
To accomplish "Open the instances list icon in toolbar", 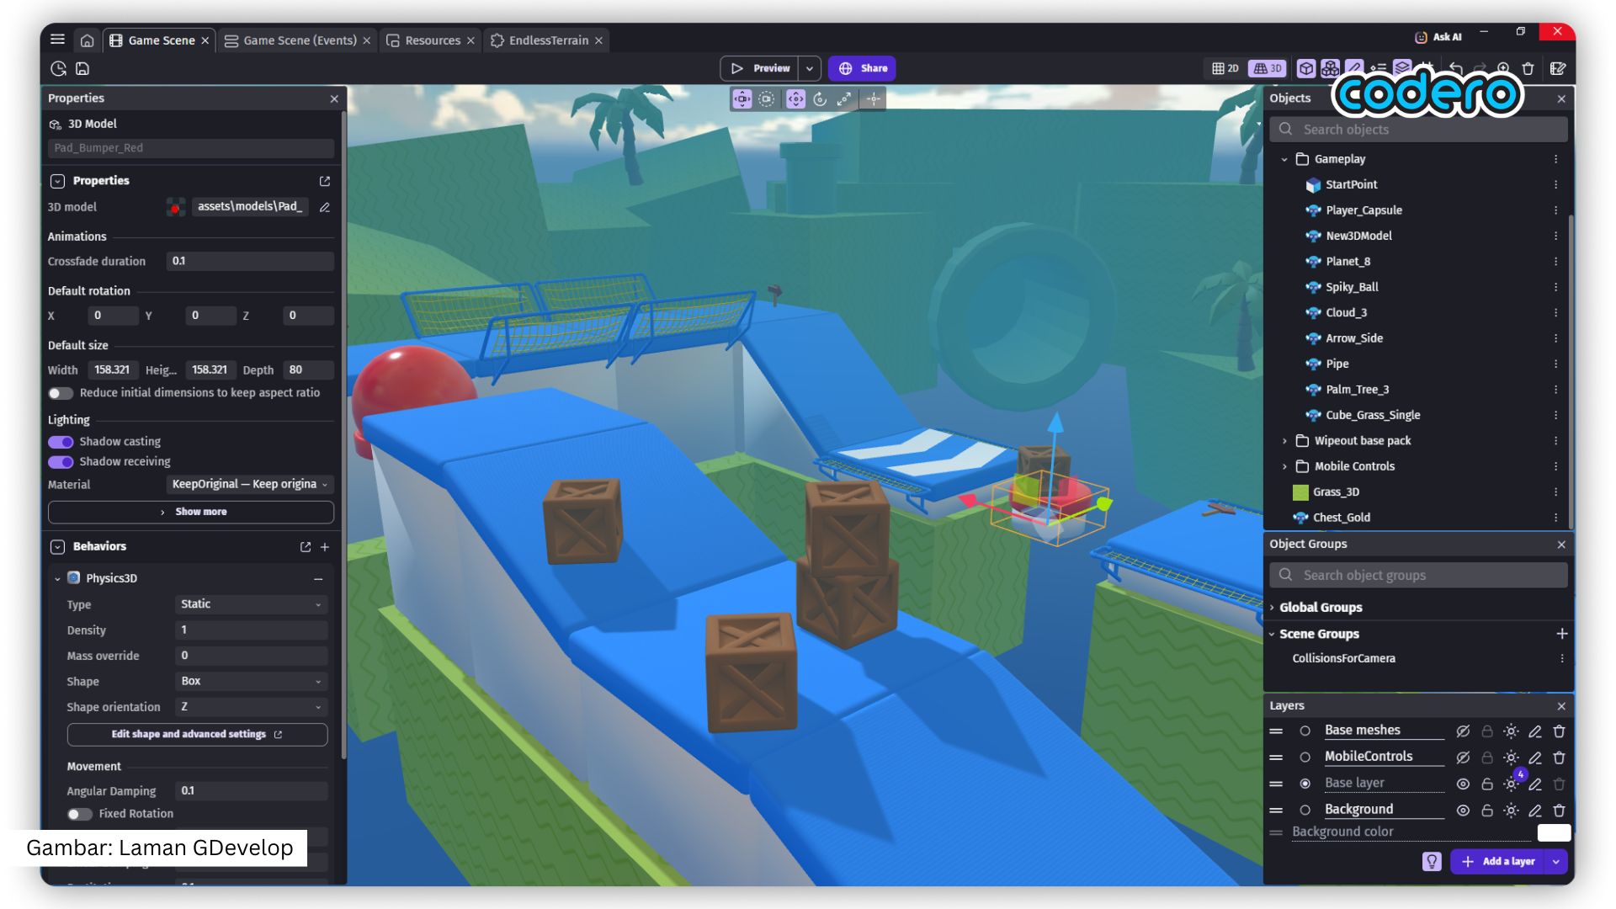I will click(1378, 68).
